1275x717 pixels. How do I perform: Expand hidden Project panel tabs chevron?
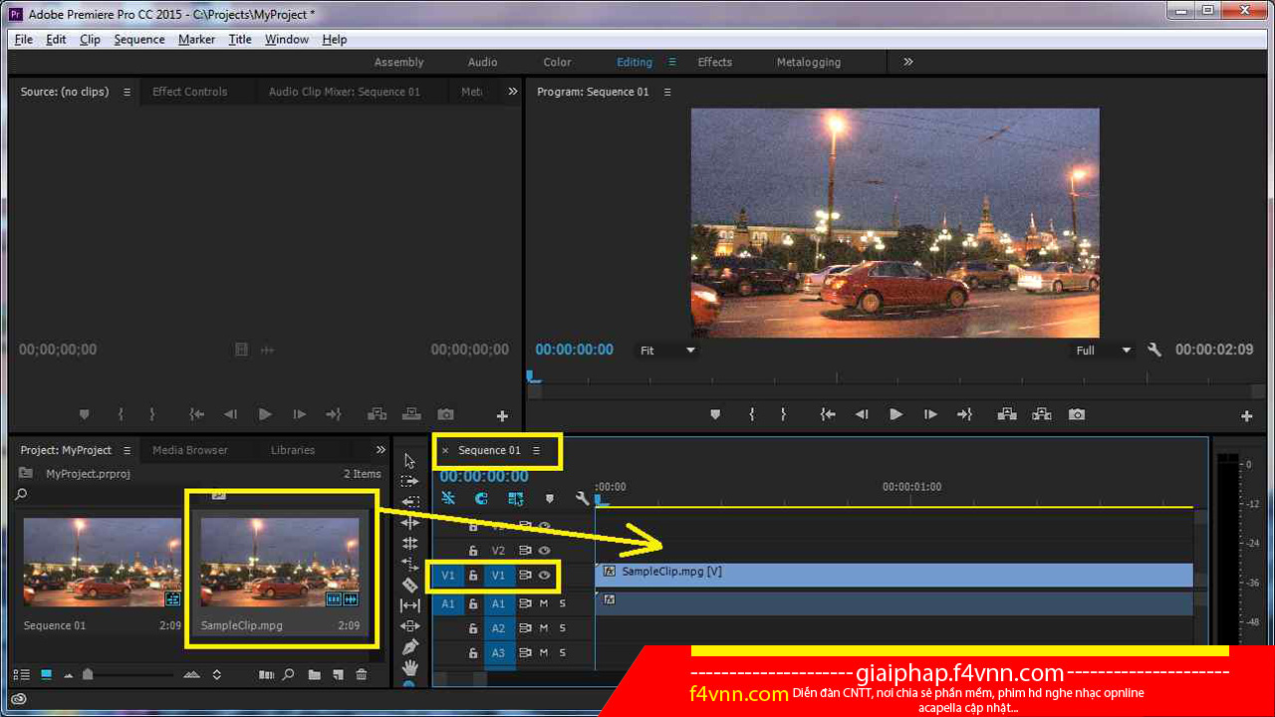coord(381,450)
